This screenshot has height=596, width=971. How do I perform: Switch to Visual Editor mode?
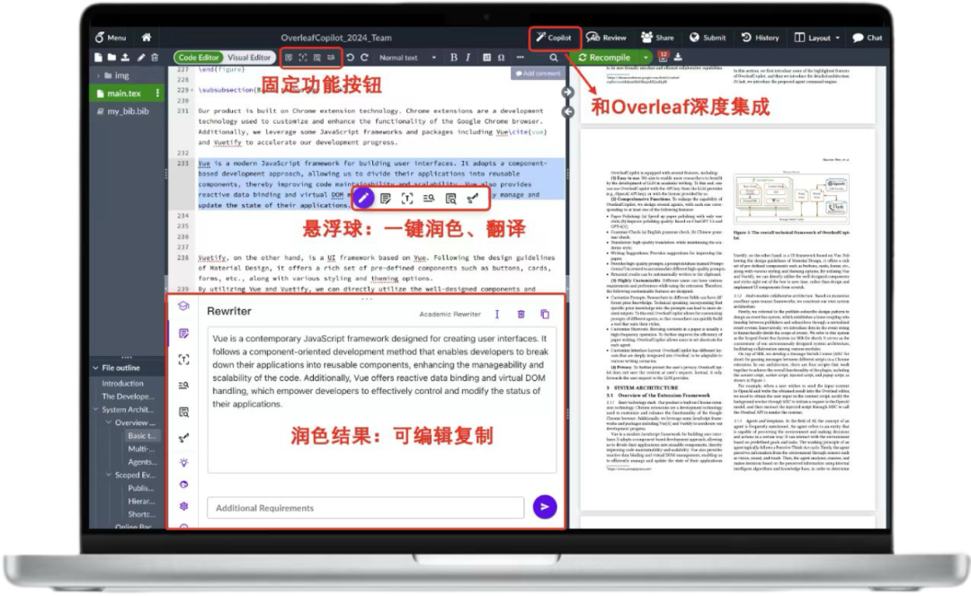pos(249,58)
